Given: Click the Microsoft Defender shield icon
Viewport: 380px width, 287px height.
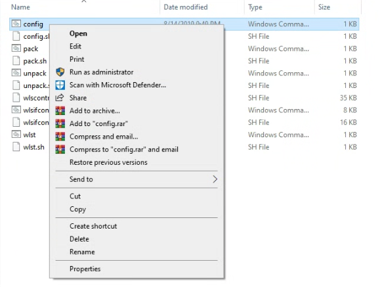Looking at the screenshot, I should (60, 85).
